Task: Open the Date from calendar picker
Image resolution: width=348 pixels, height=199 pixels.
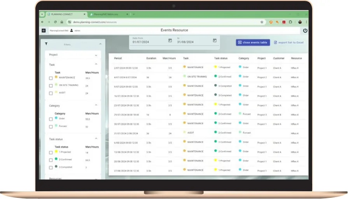Action: click(x=170, y=40)
